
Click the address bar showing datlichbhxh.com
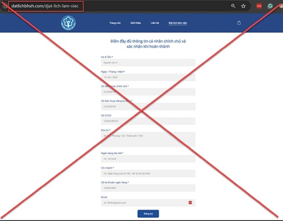[x=45, y=6]
